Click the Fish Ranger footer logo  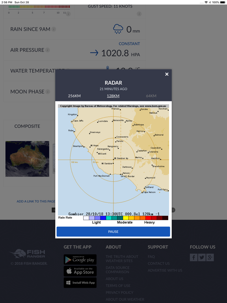tap(27, 254)
